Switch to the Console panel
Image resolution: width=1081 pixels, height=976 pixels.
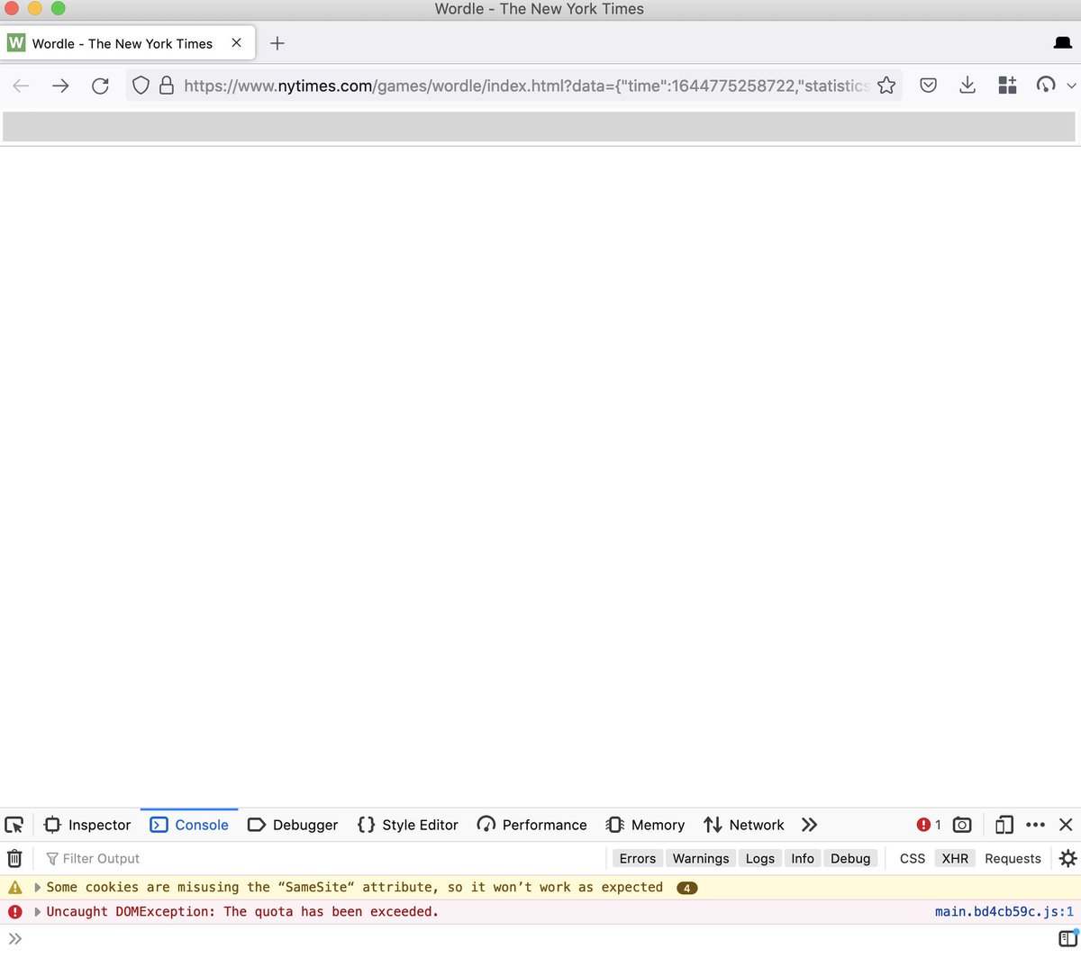point(189,825)
